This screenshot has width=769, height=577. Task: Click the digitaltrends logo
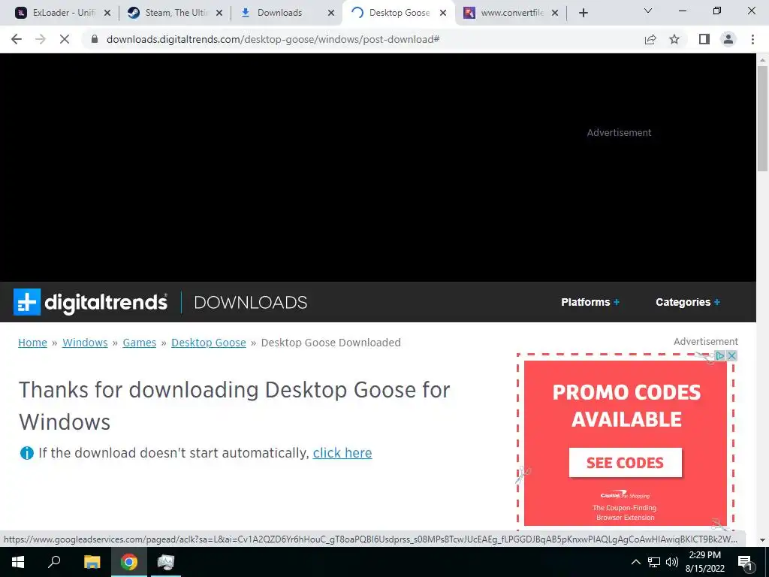(90, 302)
